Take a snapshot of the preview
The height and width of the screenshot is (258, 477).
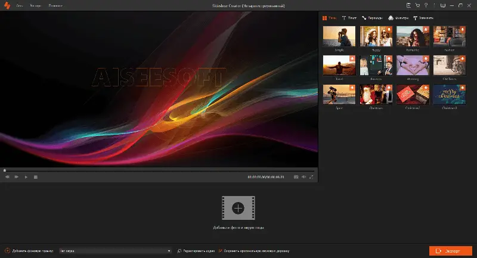(x=296, y=177)
